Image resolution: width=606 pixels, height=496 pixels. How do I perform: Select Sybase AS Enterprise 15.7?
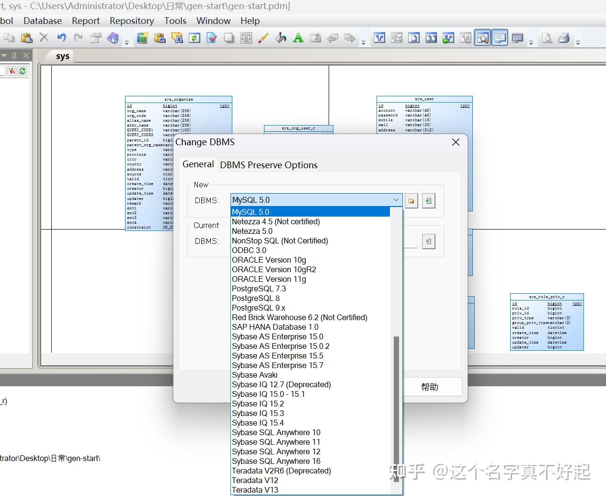pos(310,365)
